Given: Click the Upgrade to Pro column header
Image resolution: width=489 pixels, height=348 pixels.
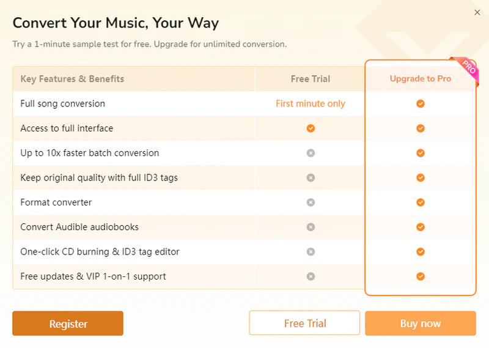Looking at the screenshot, I should [x=421, y=79].
